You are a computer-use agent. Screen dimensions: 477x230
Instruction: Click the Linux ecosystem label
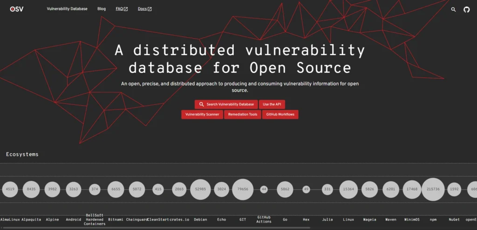click(348, 219)
